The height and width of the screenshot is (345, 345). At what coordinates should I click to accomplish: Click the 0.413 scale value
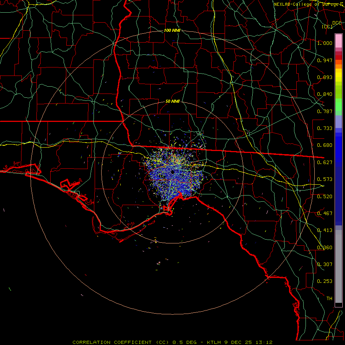click(x=325, y=230)
